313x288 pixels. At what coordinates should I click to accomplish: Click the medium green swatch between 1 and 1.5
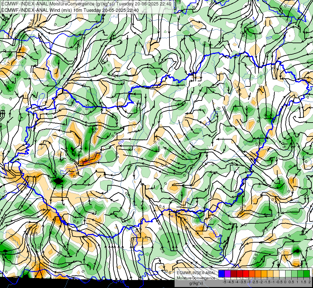301,274
